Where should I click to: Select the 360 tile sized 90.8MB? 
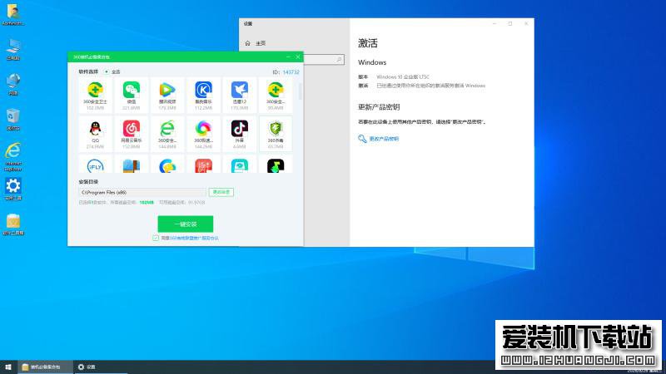tap(276, 96)
